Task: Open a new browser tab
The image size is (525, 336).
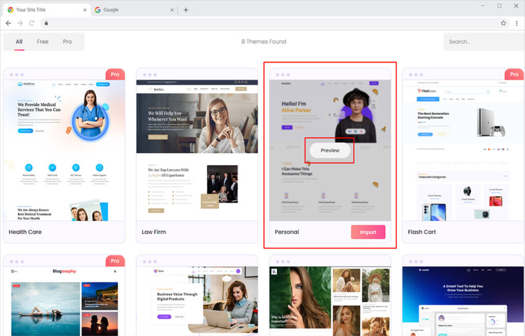Action: (186, 10)
